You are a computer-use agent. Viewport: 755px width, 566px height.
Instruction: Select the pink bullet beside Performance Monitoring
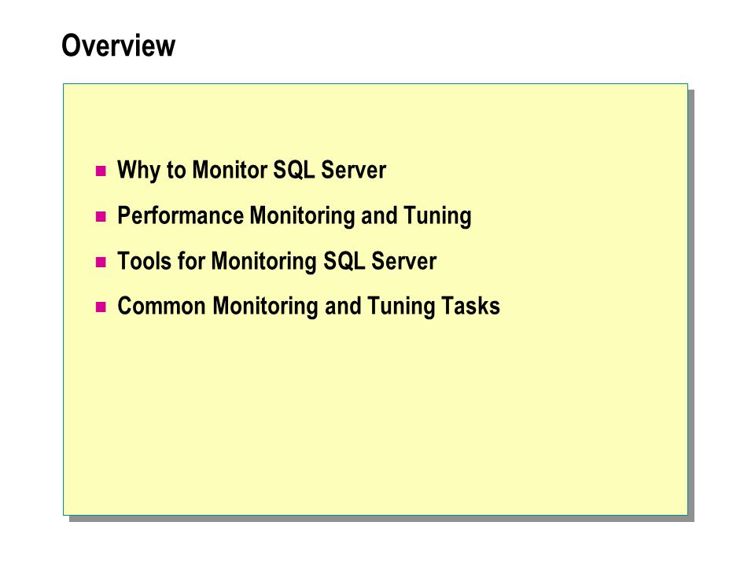coord(101,217)
